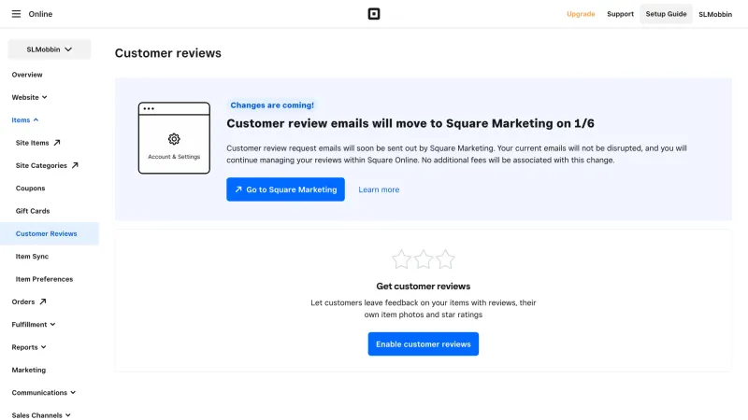Collapse the Items menu section
The image size is (748, 420).
(25, 120)
